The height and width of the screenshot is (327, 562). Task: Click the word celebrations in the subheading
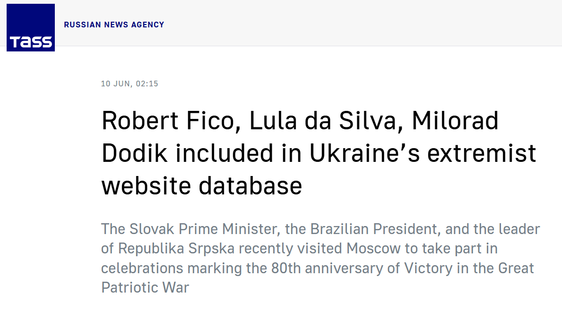point(142,268)
